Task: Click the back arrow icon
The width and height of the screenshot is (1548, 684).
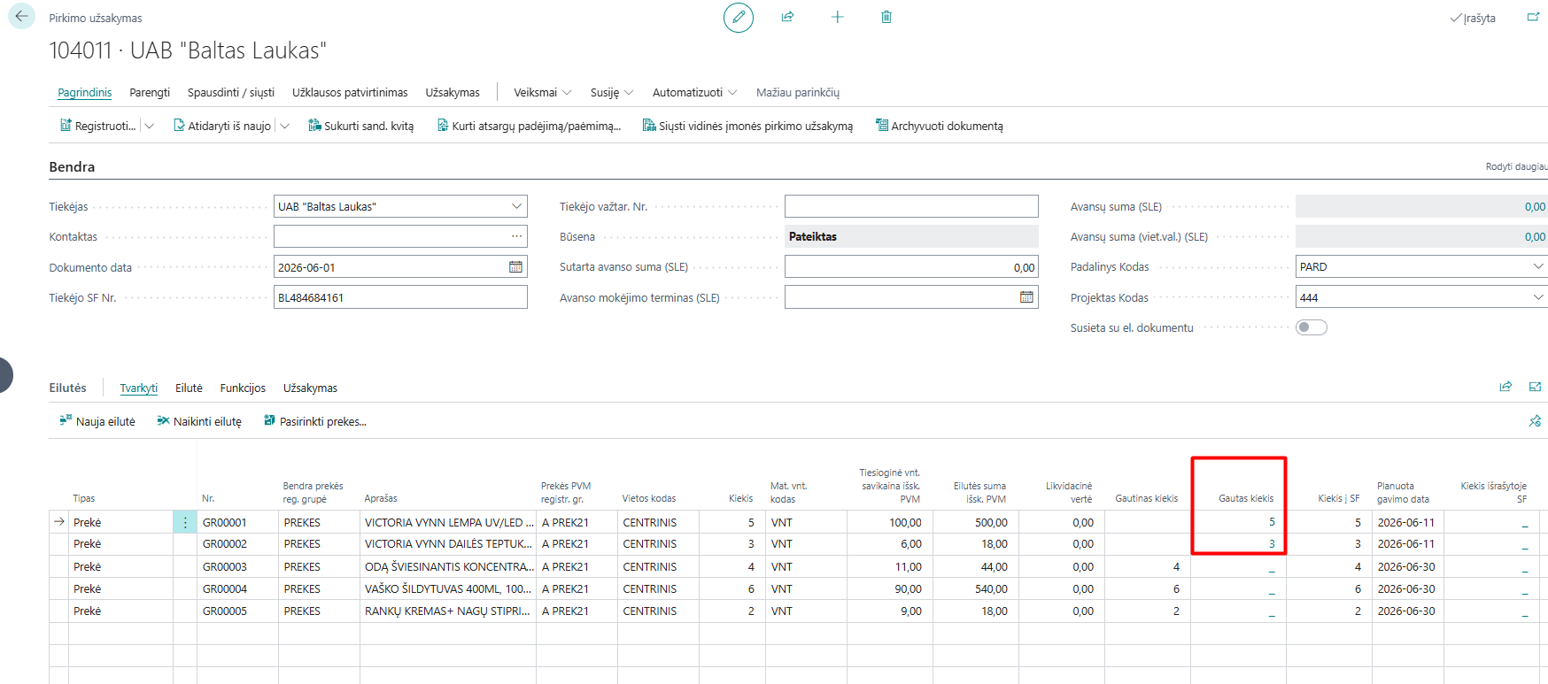Action: pyautogui.click(x=21, y=17)
